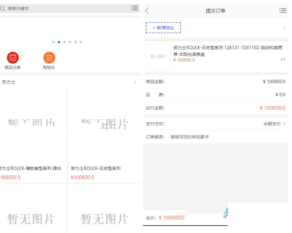The image size is (292, 233).
Task: Click 应付金额 value ¥ 100800.0
Action: [273, 108]
